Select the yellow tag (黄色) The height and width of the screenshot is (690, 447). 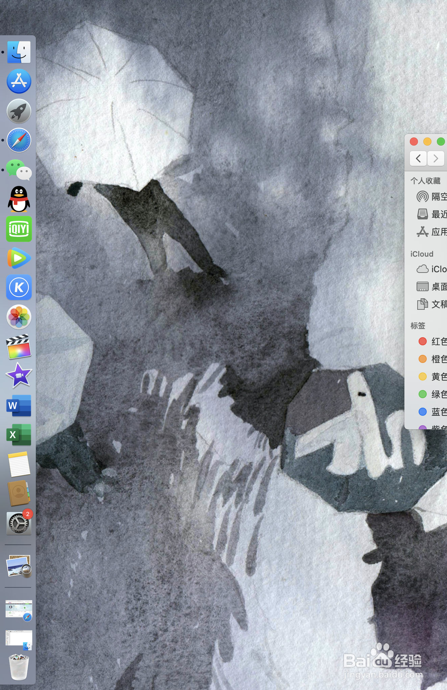(432, 376)
